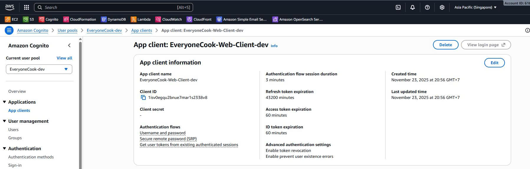Click the 43200 minutes refresh token value

pos(280,97)
